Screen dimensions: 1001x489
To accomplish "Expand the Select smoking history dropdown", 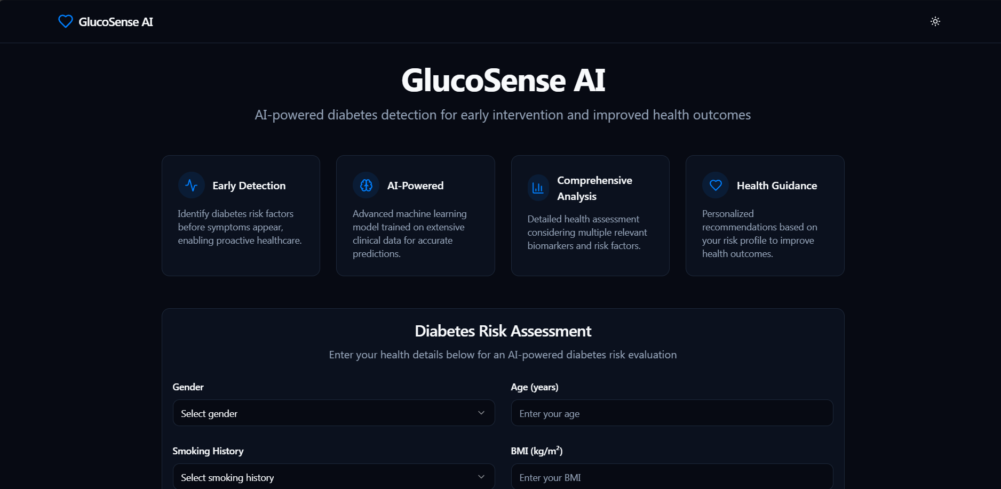I will click(333, 477).
